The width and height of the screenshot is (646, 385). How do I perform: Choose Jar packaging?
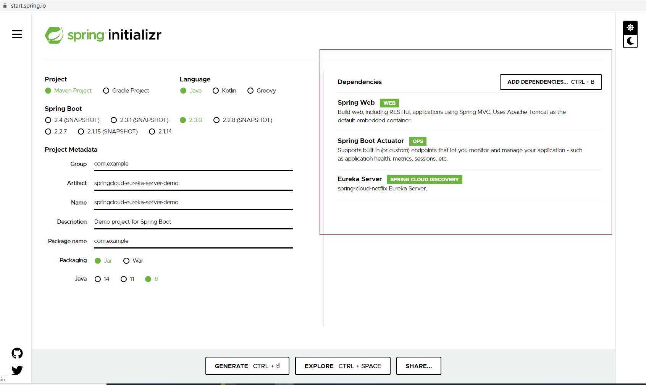point(103,261)
